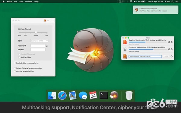
Task: Cancel the Extracting iso operation
Action: tap(172, 49)
